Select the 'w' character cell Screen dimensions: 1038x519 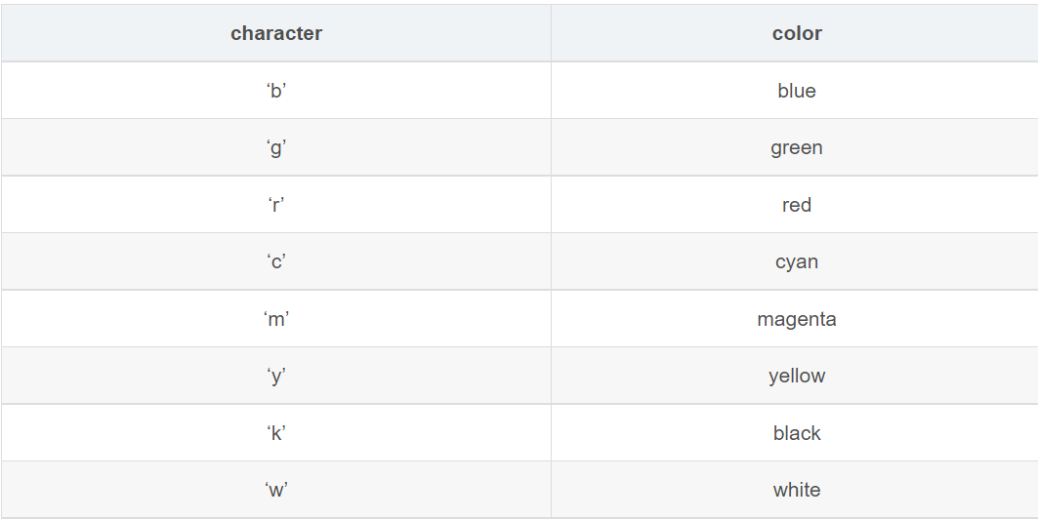tap(276, 490)
